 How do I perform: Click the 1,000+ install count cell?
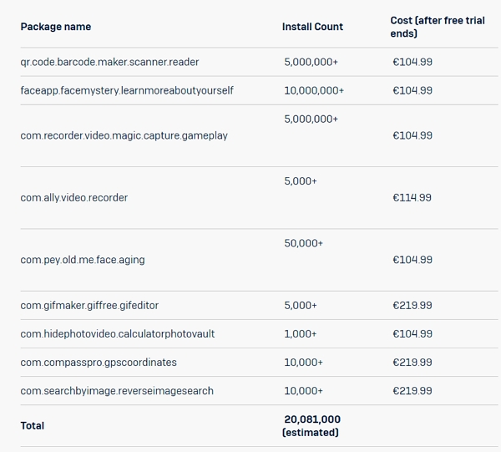click(x=301, y=333)
